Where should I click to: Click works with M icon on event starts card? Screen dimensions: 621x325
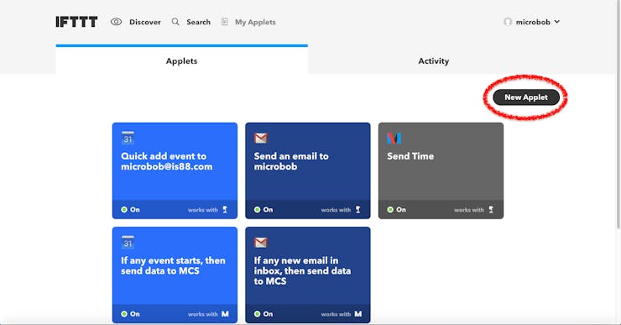coord(225,314)
